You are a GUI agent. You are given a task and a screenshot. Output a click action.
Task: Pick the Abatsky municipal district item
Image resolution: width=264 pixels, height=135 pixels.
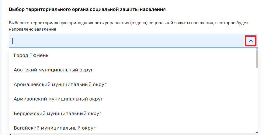point(53,70)
